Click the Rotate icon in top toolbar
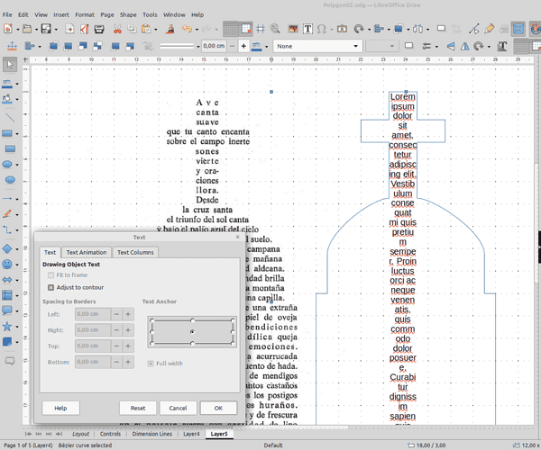This screenshot has height=450, width=541. pyautogui.click(x=359, y=29)
